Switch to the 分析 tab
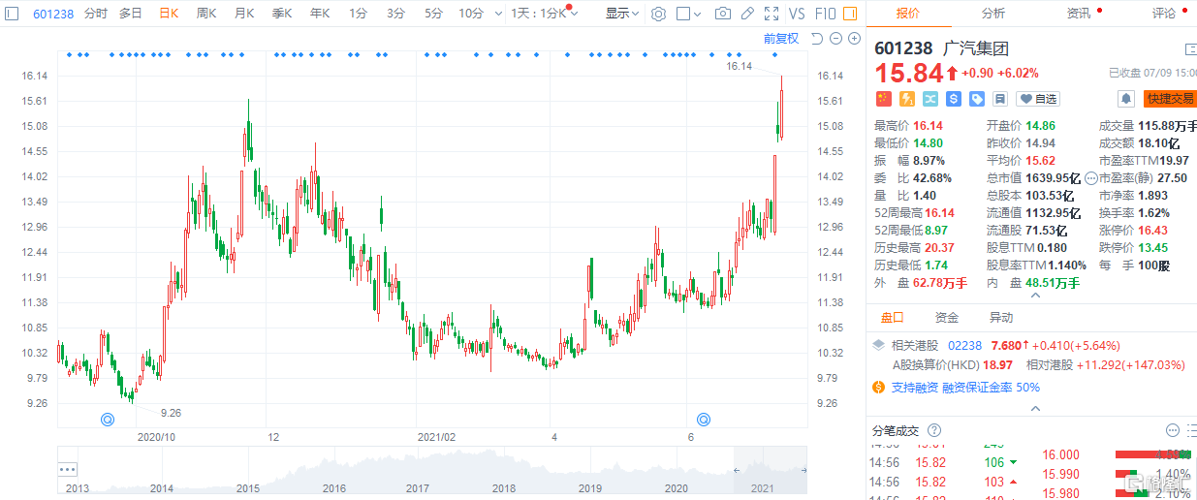Screen dimensions: 1197x500 (992, 14)
